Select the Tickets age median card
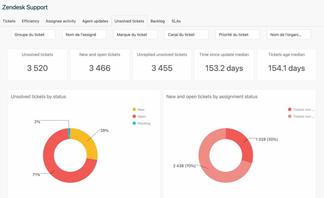 coord(286,64)
